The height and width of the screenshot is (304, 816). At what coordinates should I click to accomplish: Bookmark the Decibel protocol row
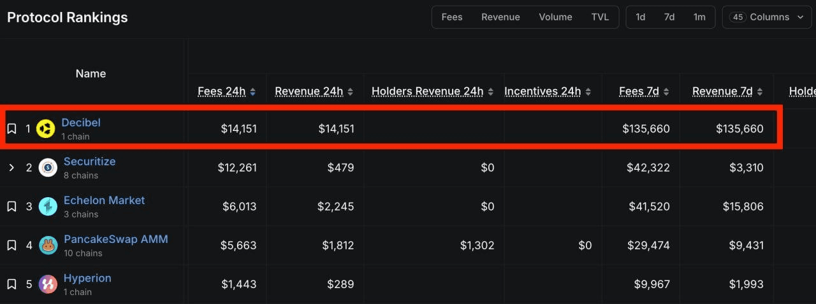(x=11, y=129)
